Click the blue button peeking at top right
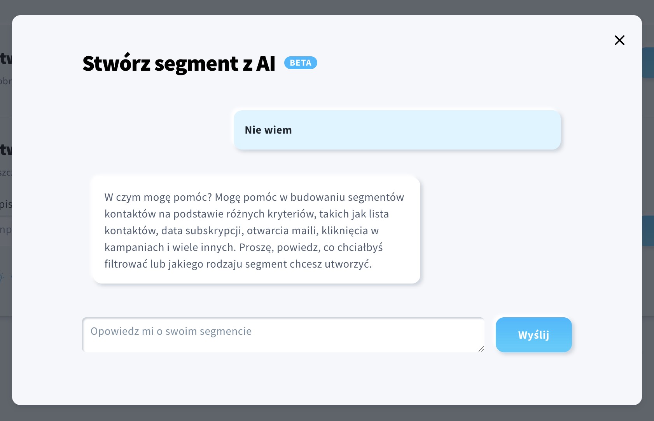Image resolution: width=654 pixels, height=421 pixels. tap(650, 62)
